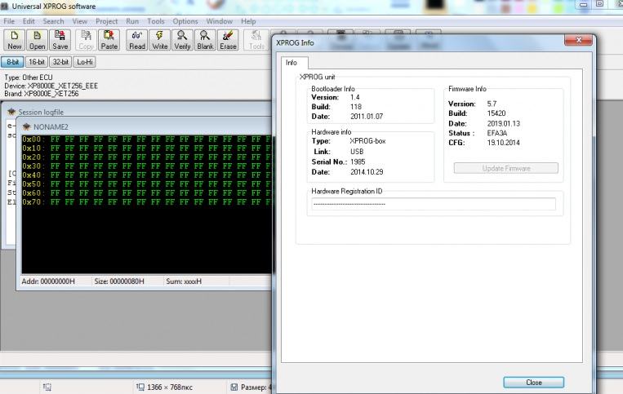Run Verify from the toolbar
This screenshot has height=394, width=623.
click(x=182, y=40)
